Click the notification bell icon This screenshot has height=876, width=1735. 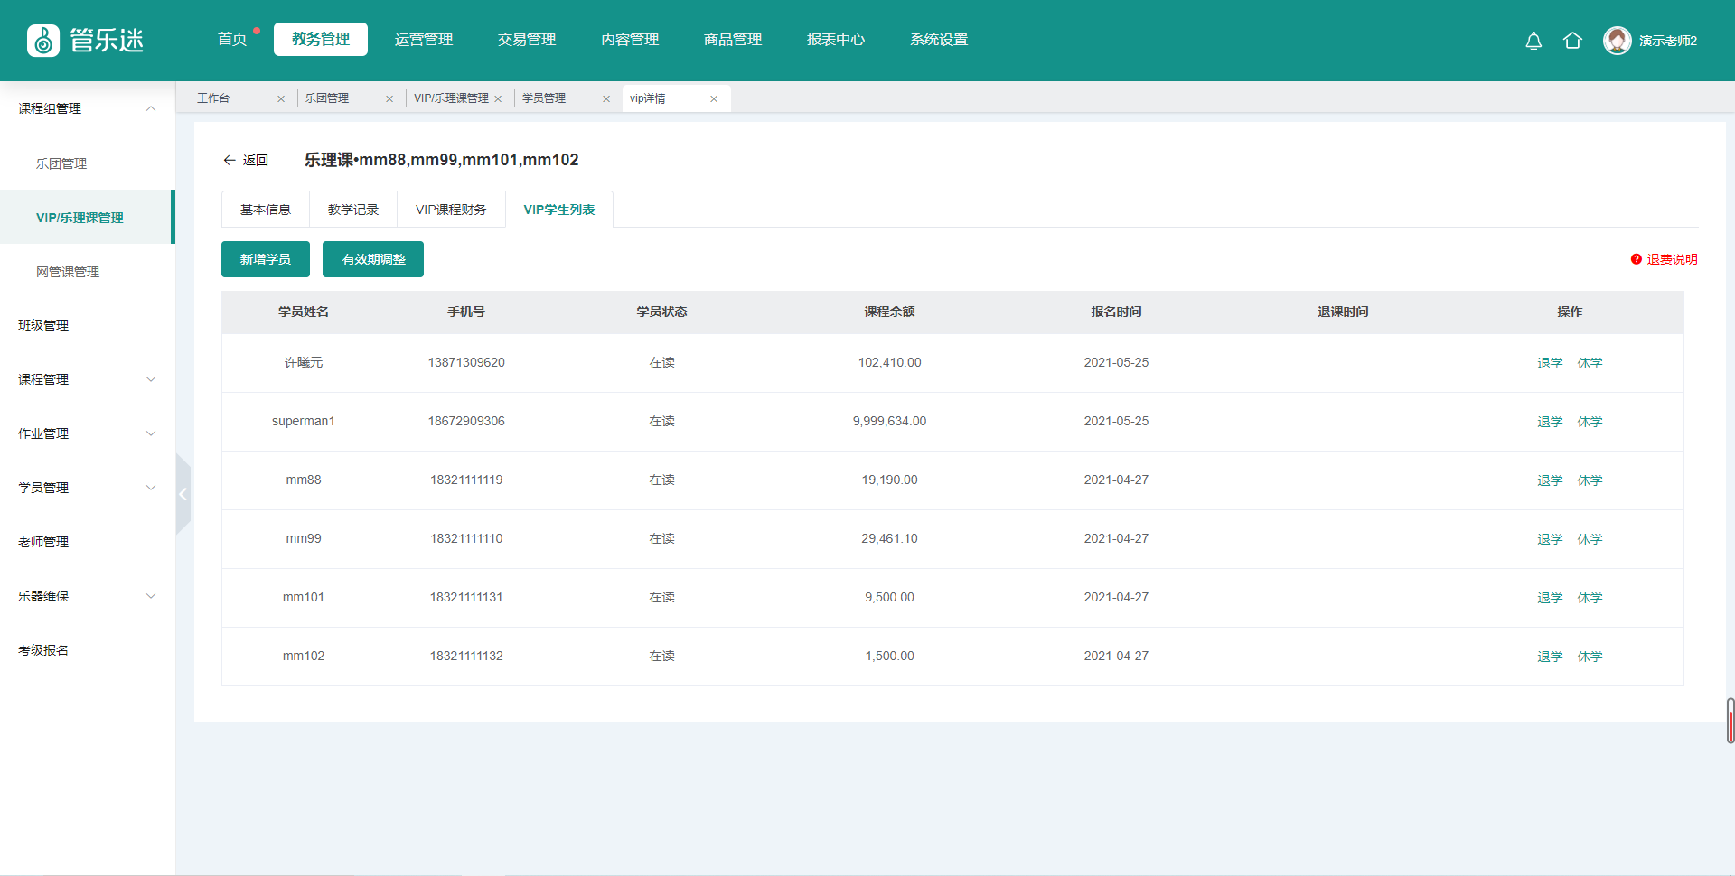tap(1533, 41)
